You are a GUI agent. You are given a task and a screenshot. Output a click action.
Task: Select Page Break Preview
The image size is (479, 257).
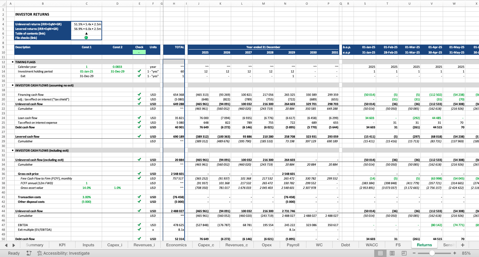tap(403, 253)
